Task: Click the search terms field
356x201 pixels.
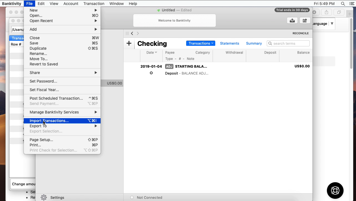Action: pyautogui.click(x=288, y=43)
